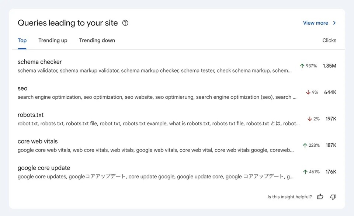Click the red down arrow showing 9%
The height and width of the screenshot is (216, 354).
click(308, 93)
